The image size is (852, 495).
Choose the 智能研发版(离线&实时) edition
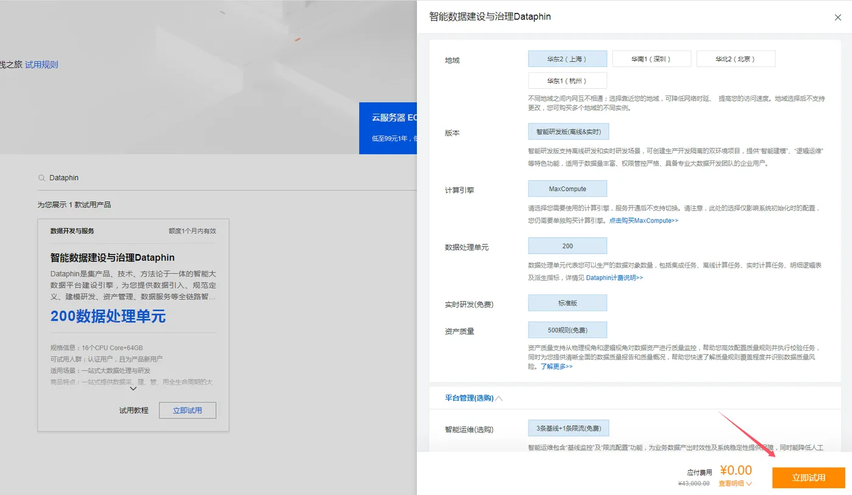click(x=568, y=131)
